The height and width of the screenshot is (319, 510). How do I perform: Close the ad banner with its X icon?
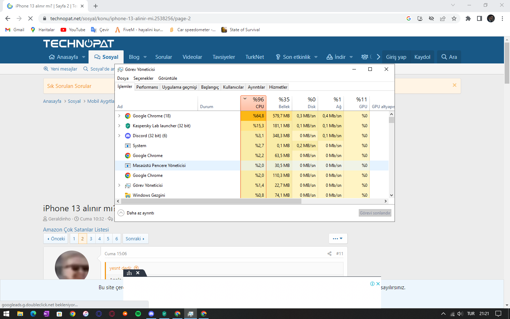[x=378, y=284]
